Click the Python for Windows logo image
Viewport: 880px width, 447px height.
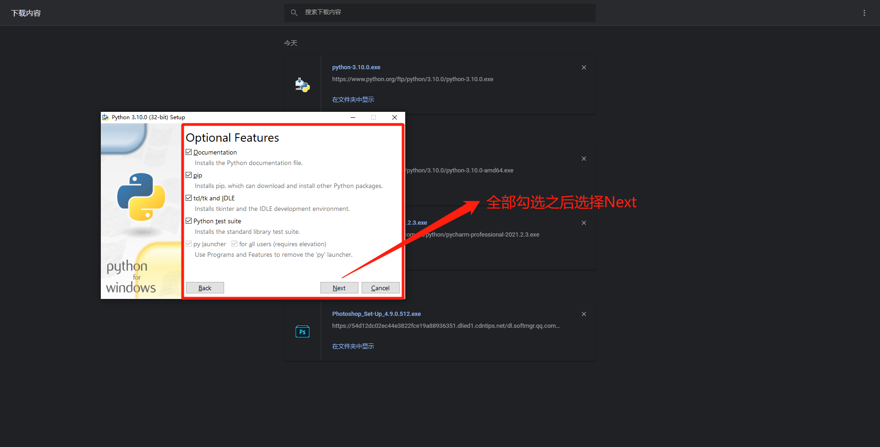[141, 211]
